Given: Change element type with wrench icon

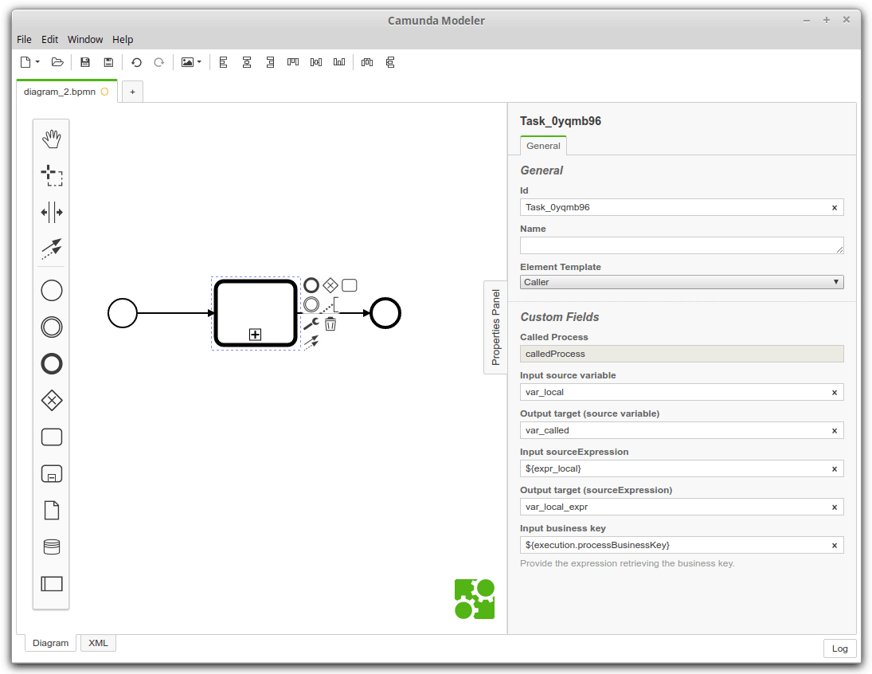Looking at the screenshot, I should [x=311, y=323].
